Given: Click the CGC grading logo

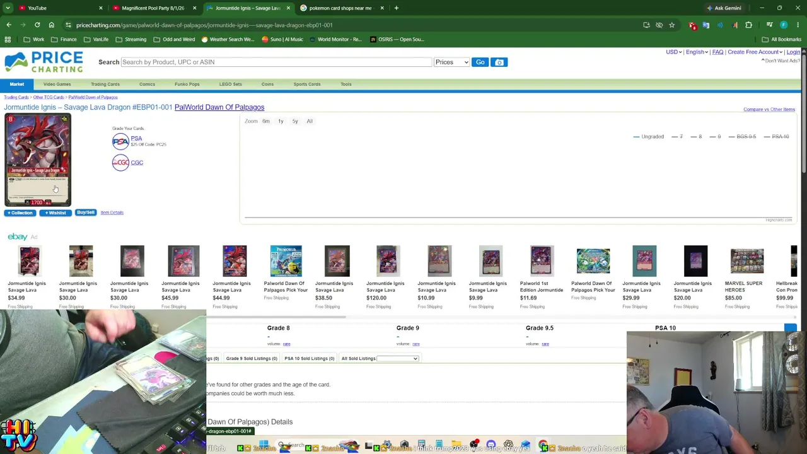Looking at the screenshot, I should click(120, 163).
